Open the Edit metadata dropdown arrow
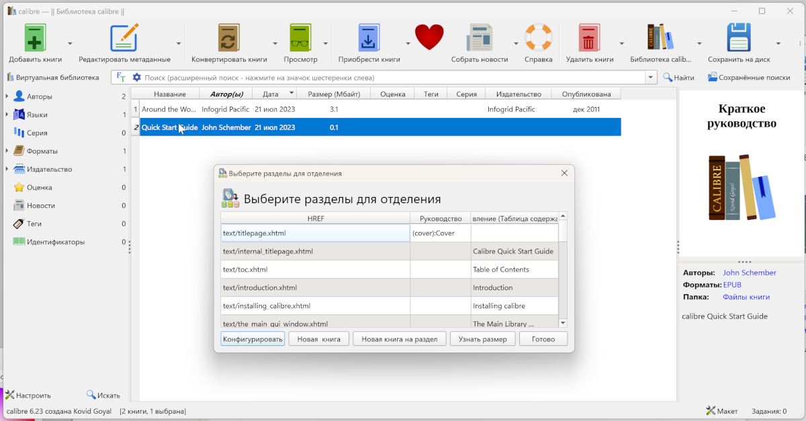The image size is (806, 421). 179,43
